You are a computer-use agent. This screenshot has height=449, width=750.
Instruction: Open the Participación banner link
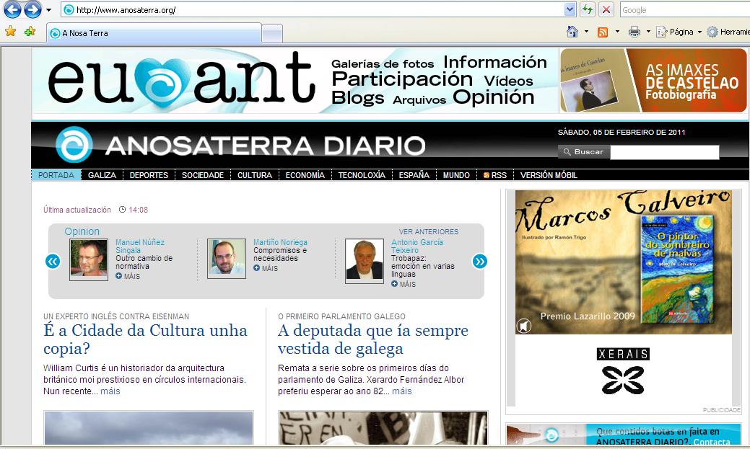pos(402,80)
